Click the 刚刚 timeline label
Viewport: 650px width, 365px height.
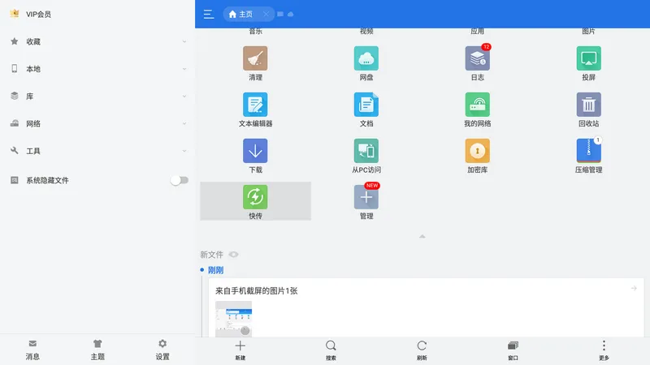[215, 270]
